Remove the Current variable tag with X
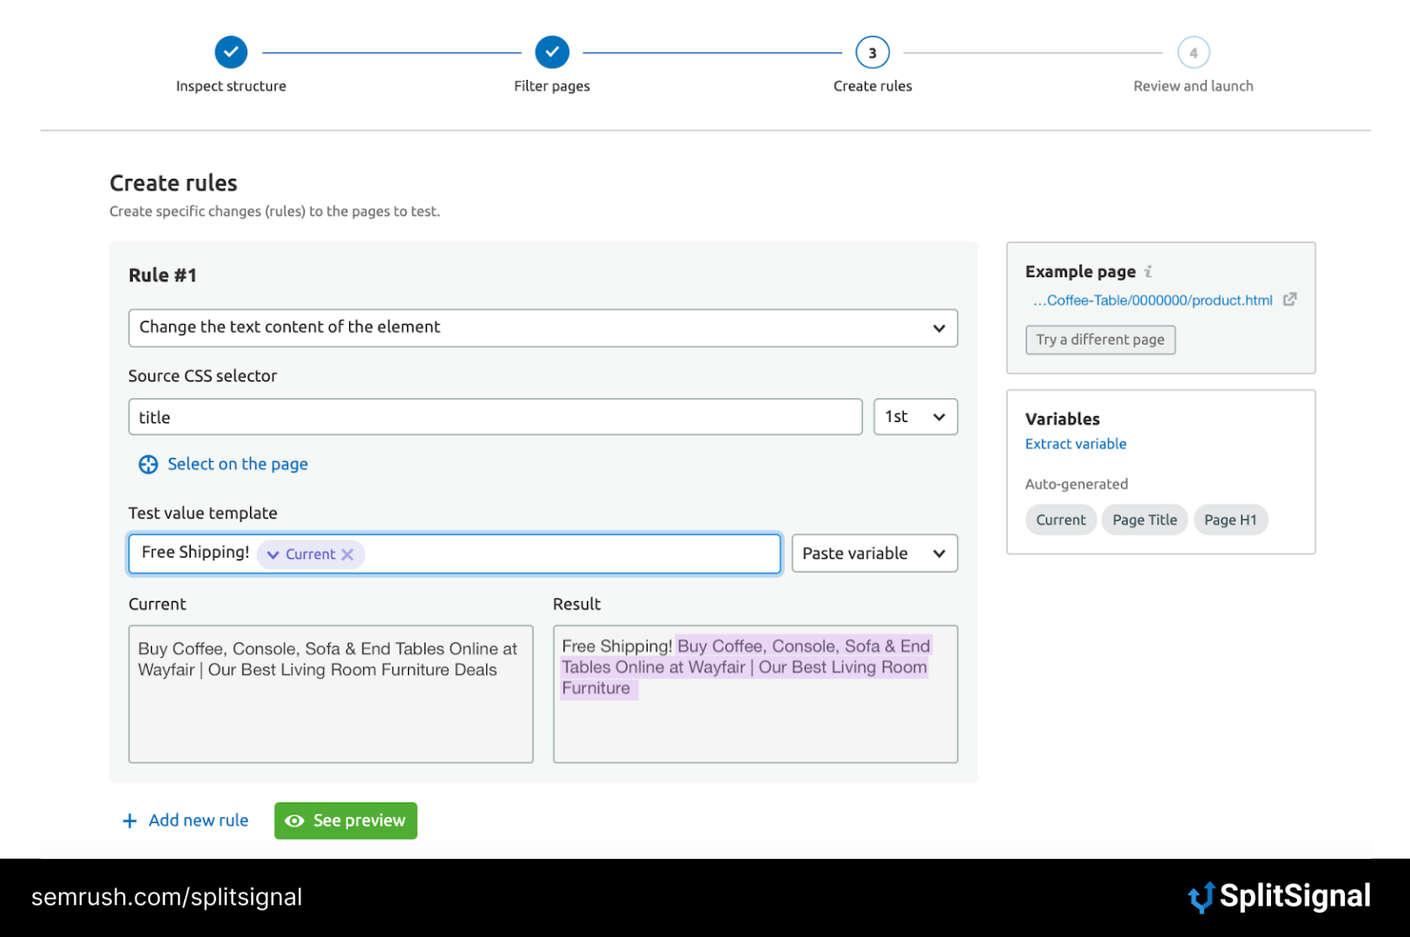 tap(347, 554)
